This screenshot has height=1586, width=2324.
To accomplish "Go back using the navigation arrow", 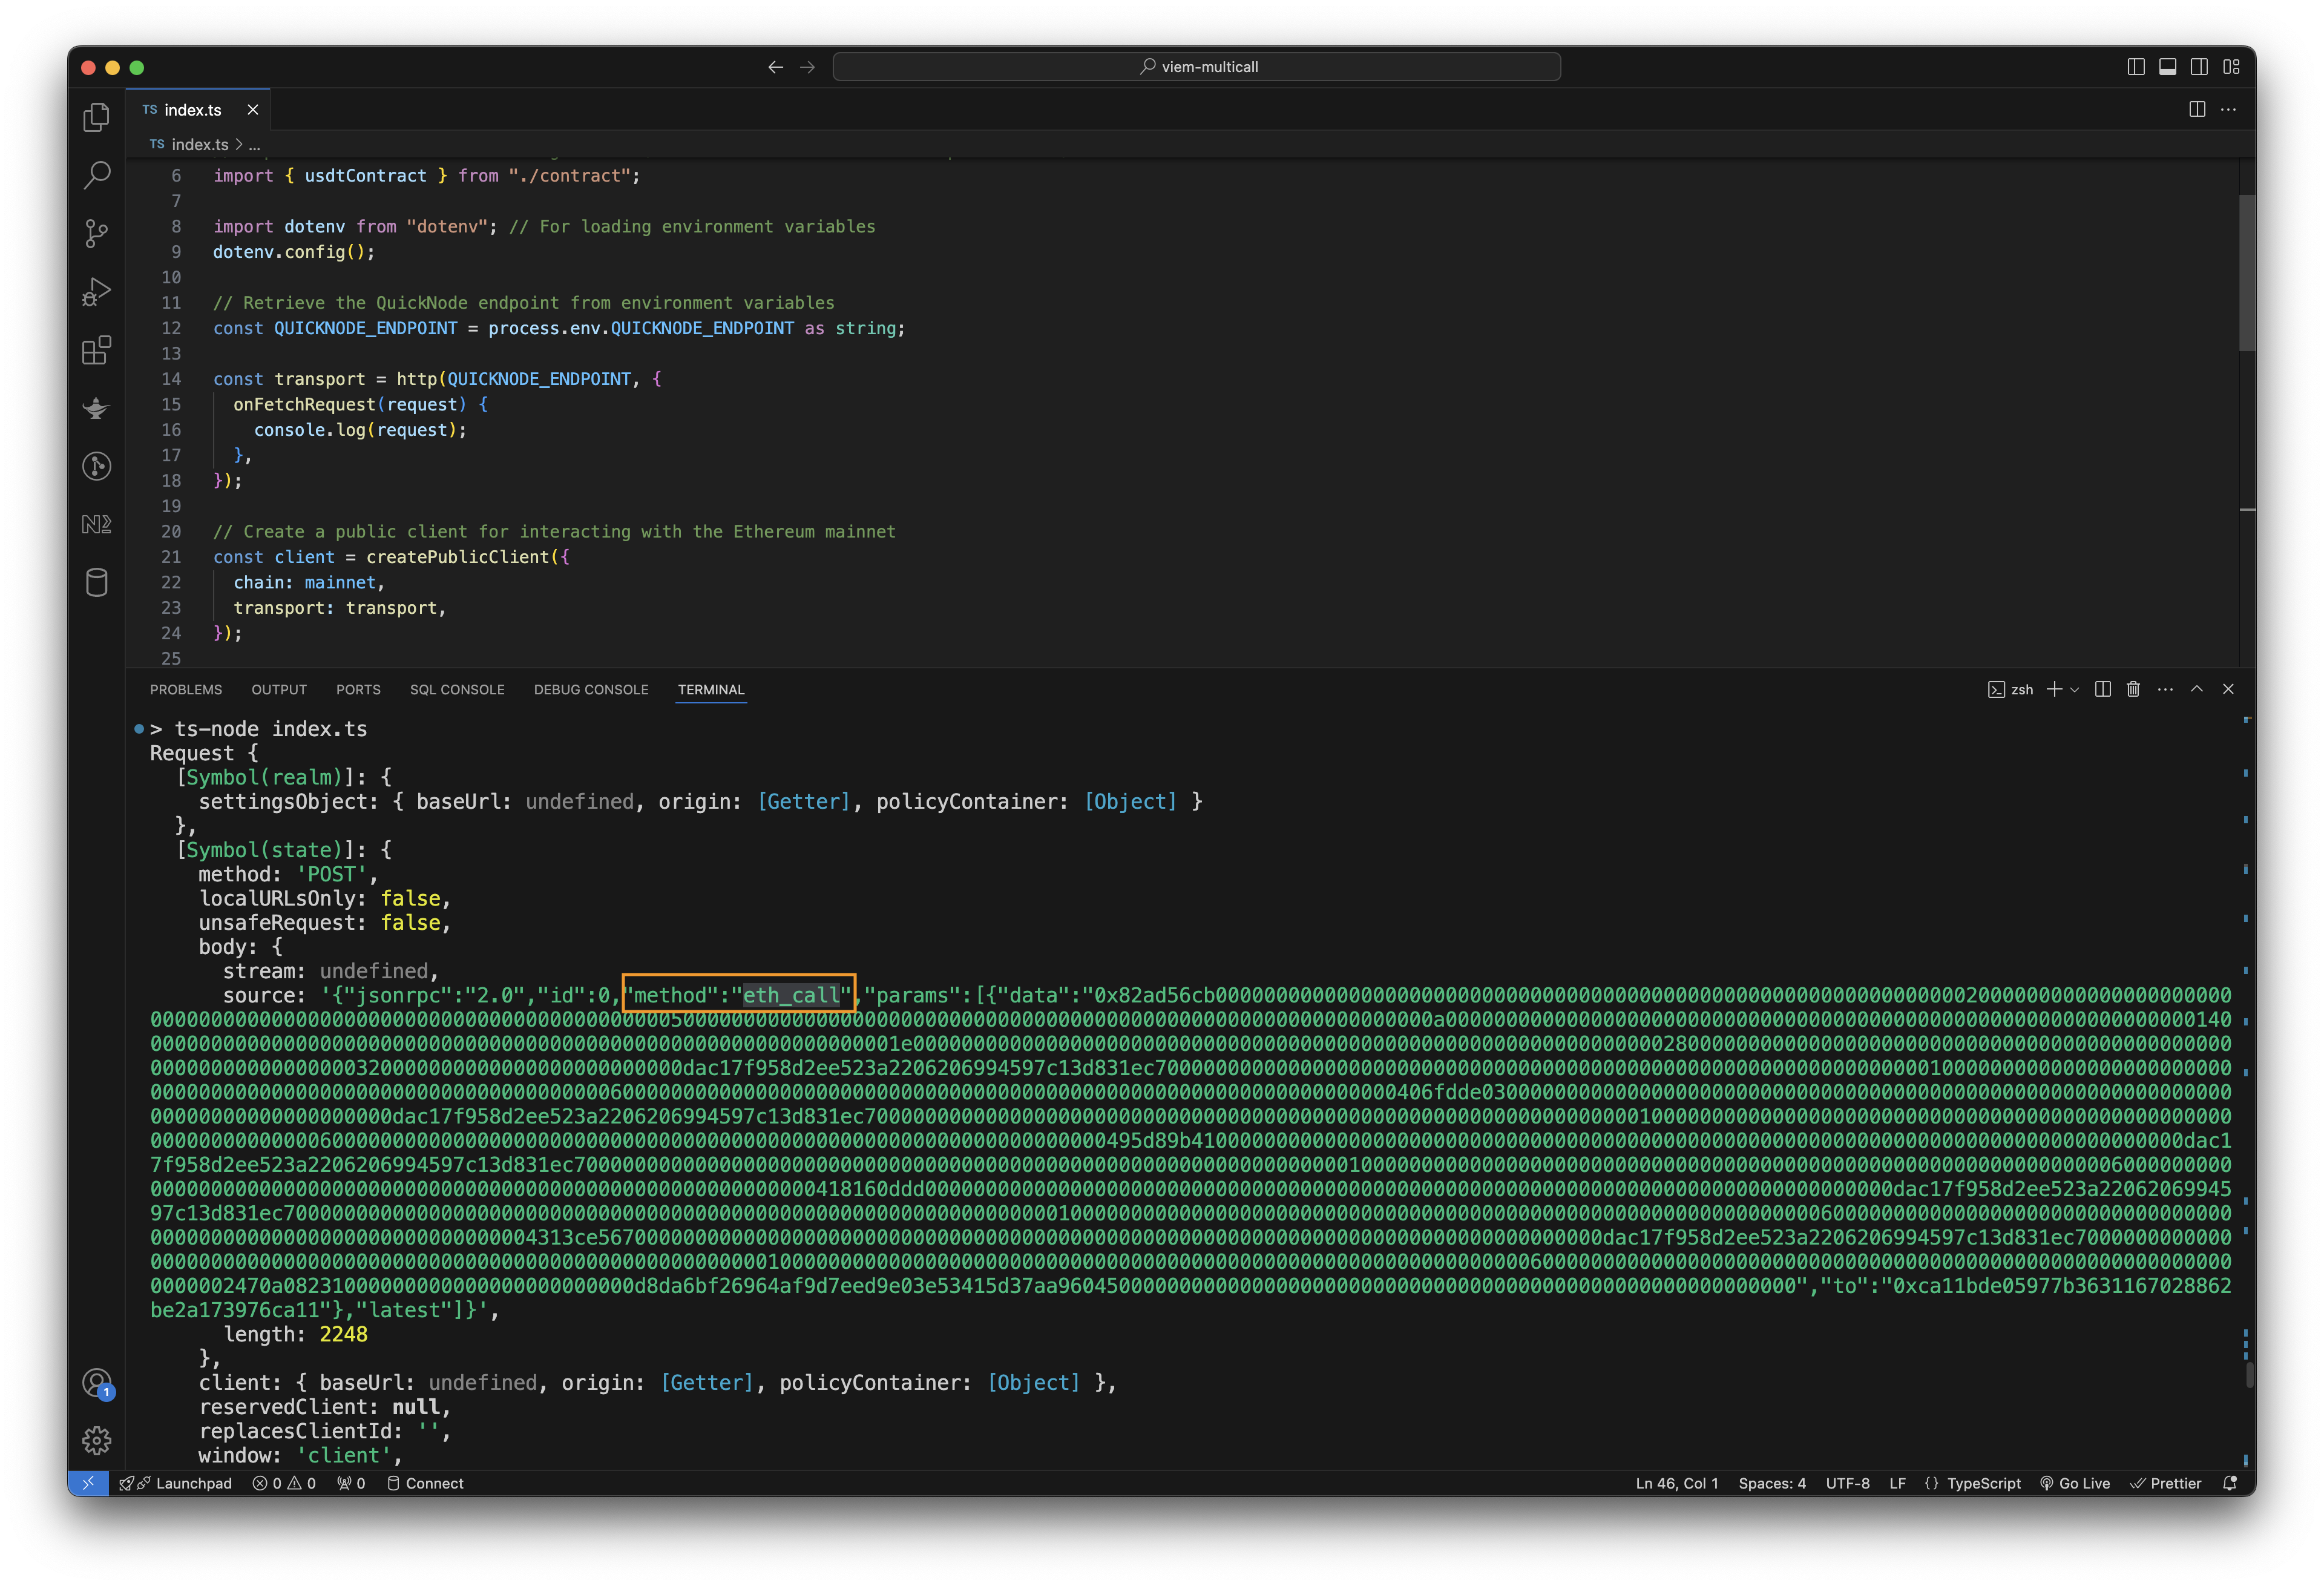I will [775, 67].
